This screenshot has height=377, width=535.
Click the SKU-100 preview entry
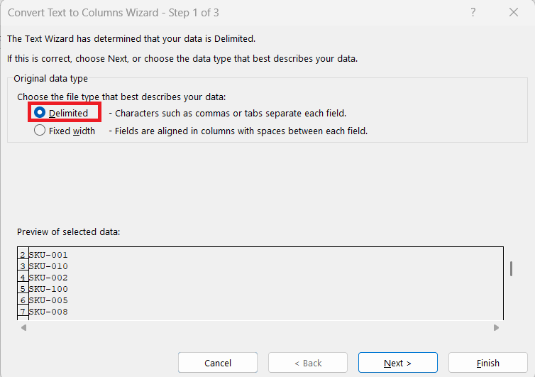pyautogui.click(x=48, y=289)
